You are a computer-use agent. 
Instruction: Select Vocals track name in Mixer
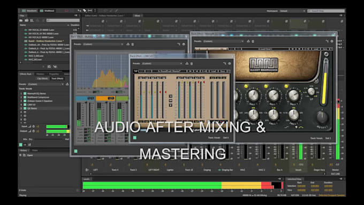(x=298, y=170)
